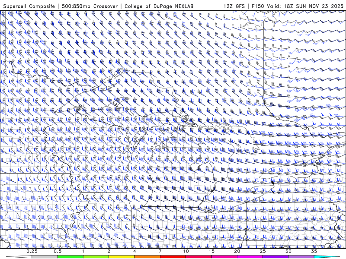This screenshot has width=346, height=259.
Task: Click the Supercell Composite title text
Action: point(29,6)
